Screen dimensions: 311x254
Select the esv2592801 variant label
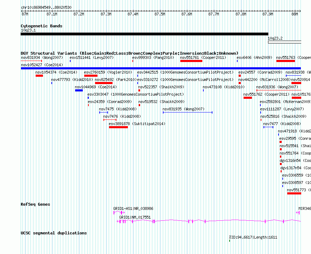(285, 102)
